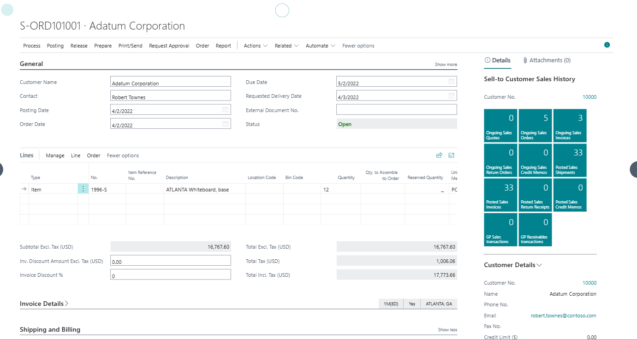
Task: Expand the Actions dropdown menu
Action: point(256,46)
